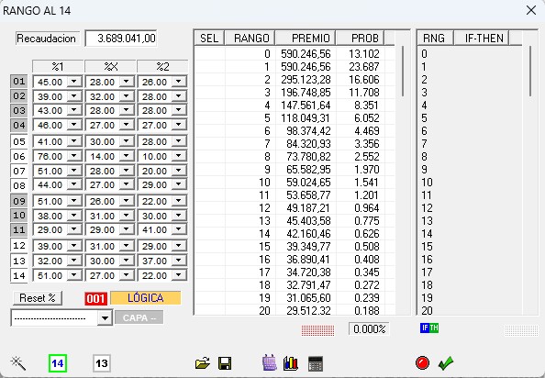Click the PROB column header
This screenshot has height=378, width=545.
click(x=360, y=38)
